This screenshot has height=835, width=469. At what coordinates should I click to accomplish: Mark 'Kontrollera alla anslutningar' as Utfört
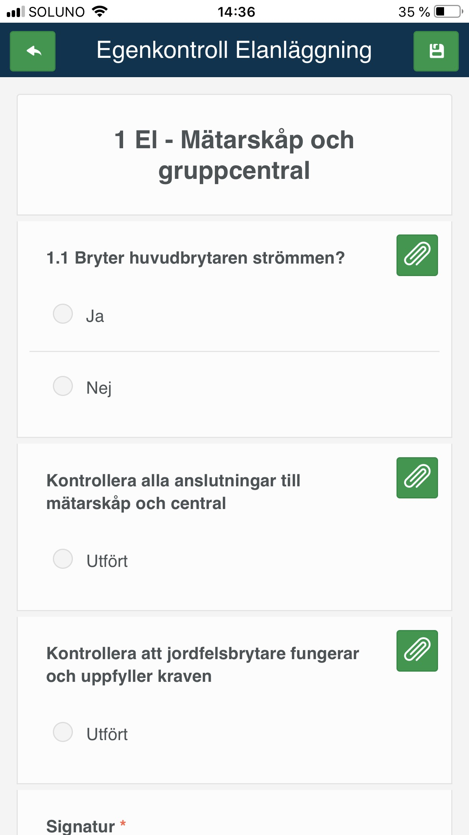point(63,559)
